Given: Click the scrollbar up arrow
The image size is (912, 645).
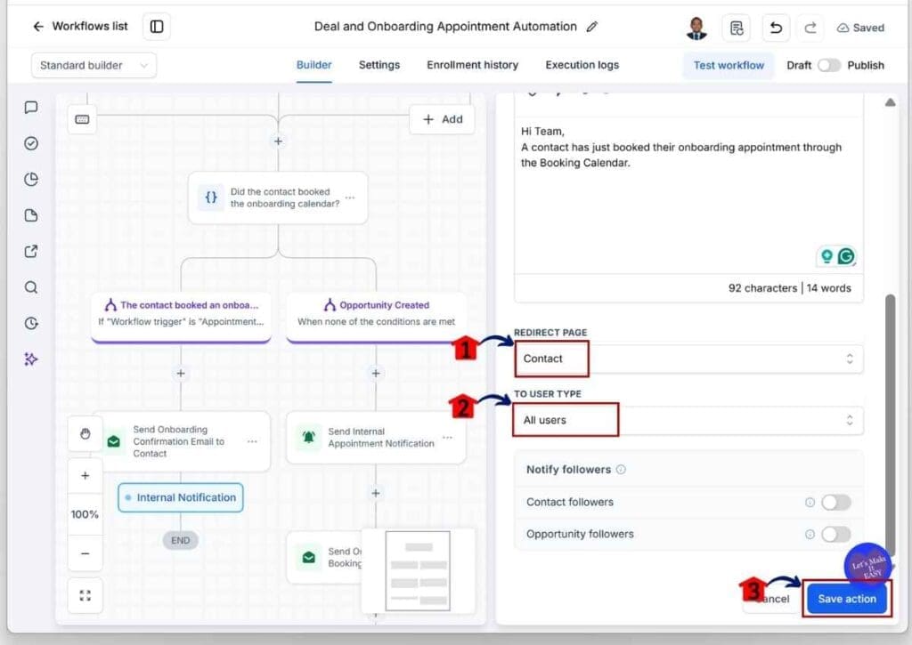Looking at the screenshot, I should [890, 103].
